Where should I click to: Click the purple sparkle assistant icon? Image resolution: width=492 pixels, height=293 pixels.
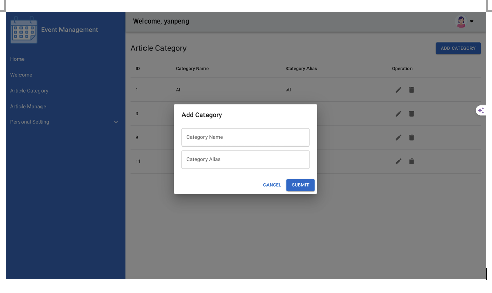point(481,110)
